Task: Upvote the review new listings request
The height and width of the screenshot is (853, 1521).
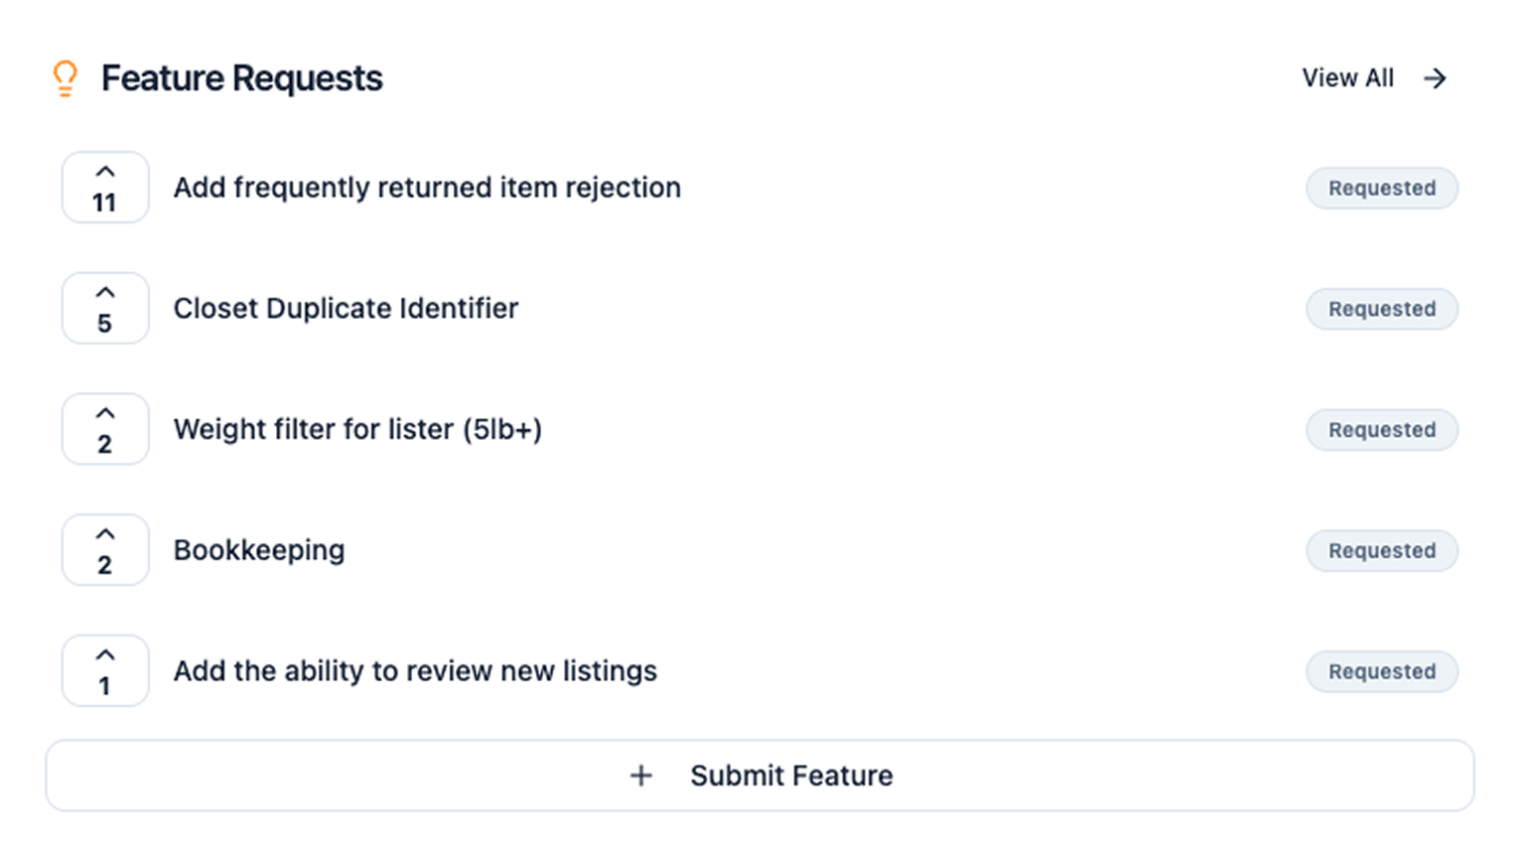Action: point(105,671)
